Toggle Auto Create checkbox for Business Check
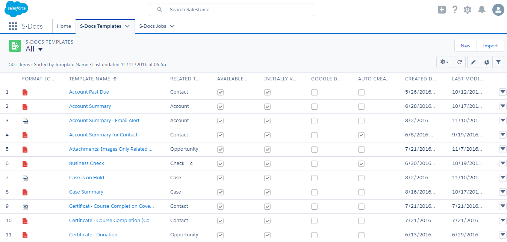The height and width of the screenshot is (242, 507). tap(362, 164)
